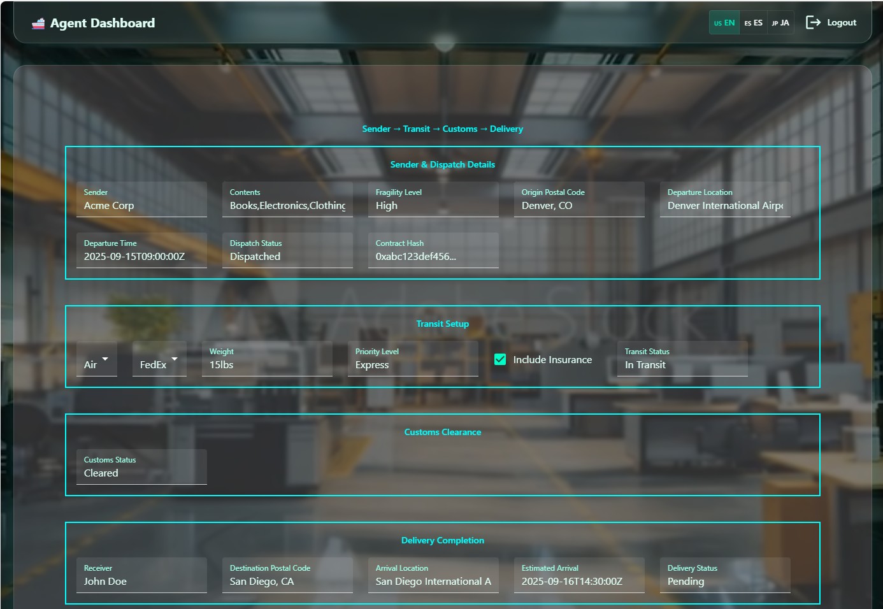Click the logout arrow icon
Viewport: 883px width, 609px height.
pyautogui.click(x=813, y=23)
